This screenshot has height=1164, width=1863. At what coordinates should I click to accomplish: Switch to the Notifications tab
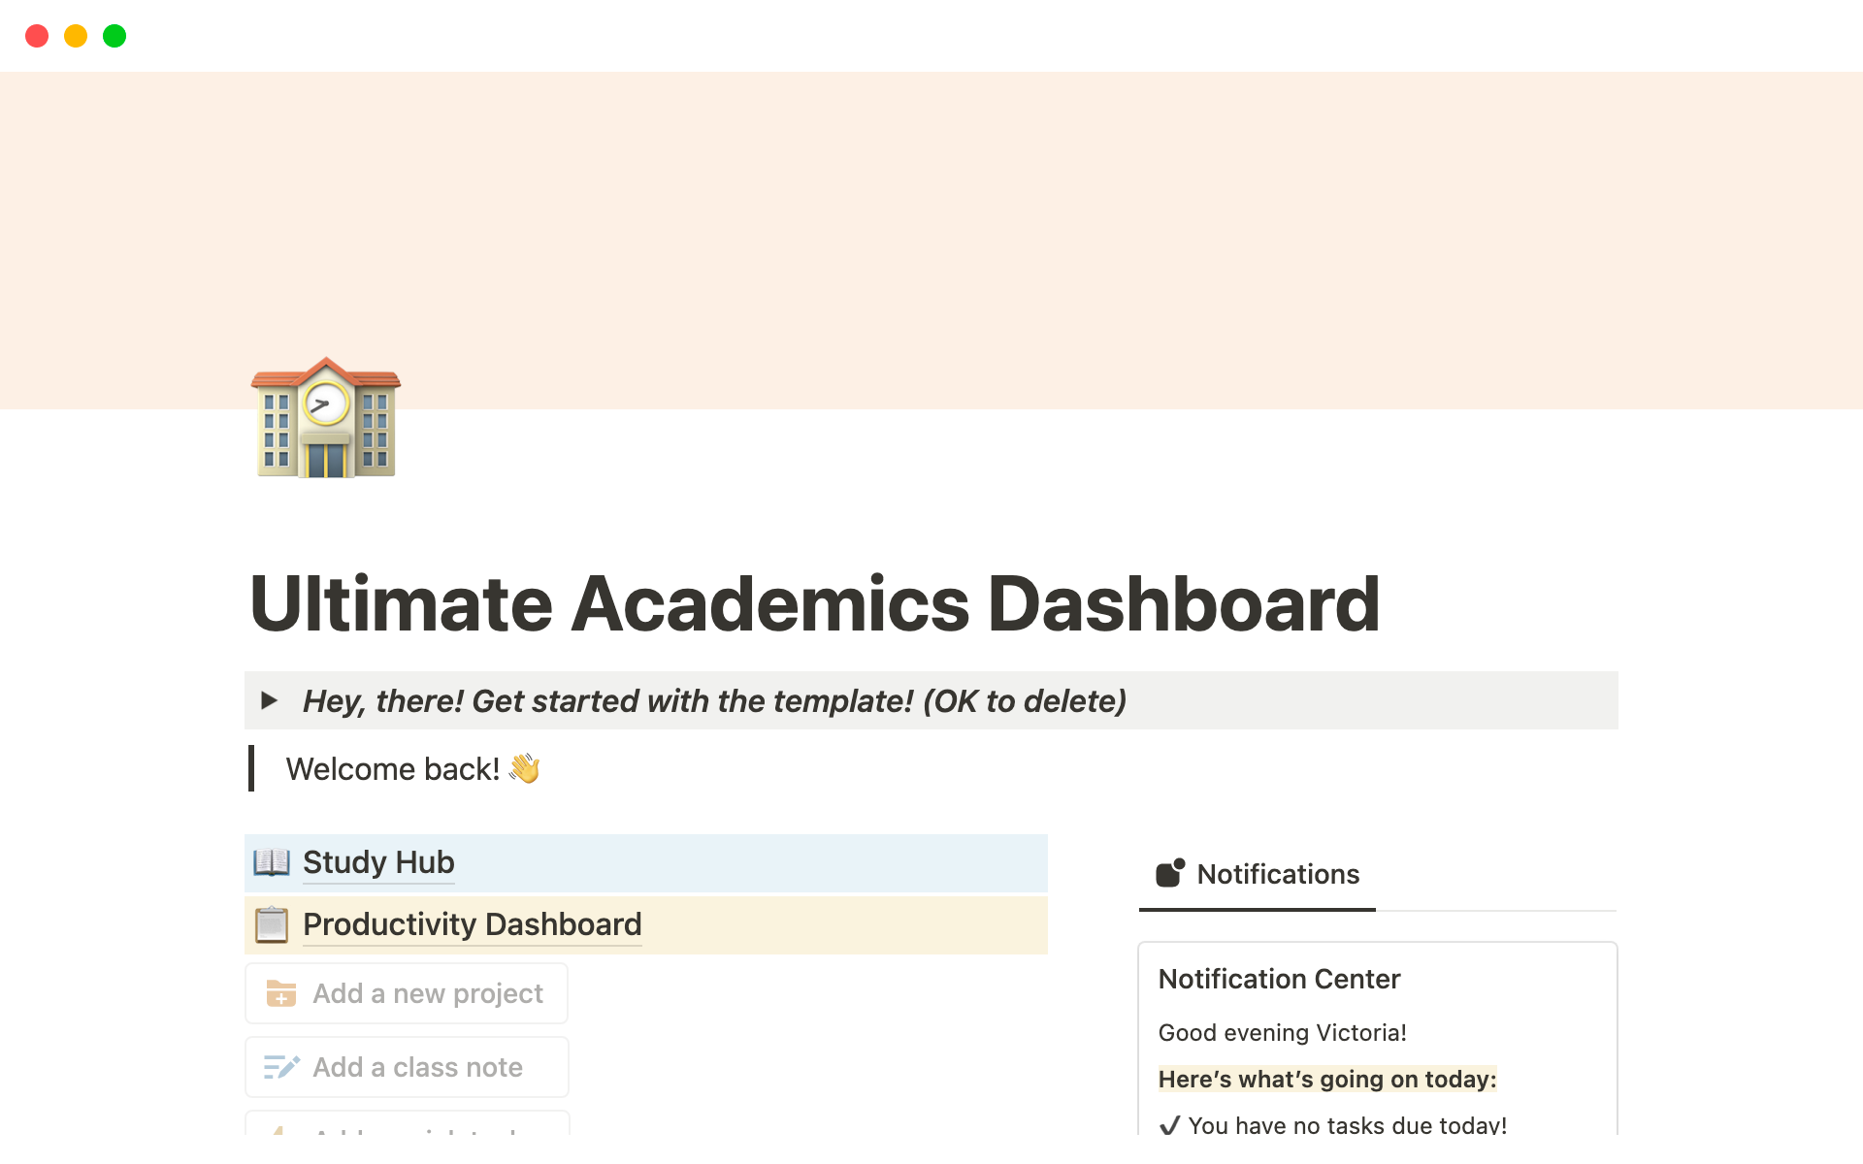(1277, 874)
